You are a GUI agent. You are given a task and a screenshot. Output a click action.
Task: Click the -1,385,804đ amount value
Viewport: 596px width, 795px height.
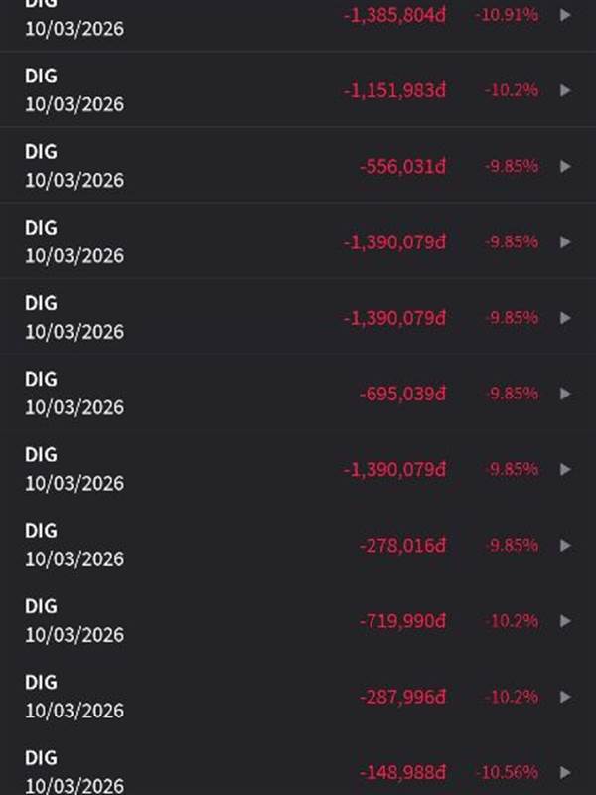click(394, 15)
